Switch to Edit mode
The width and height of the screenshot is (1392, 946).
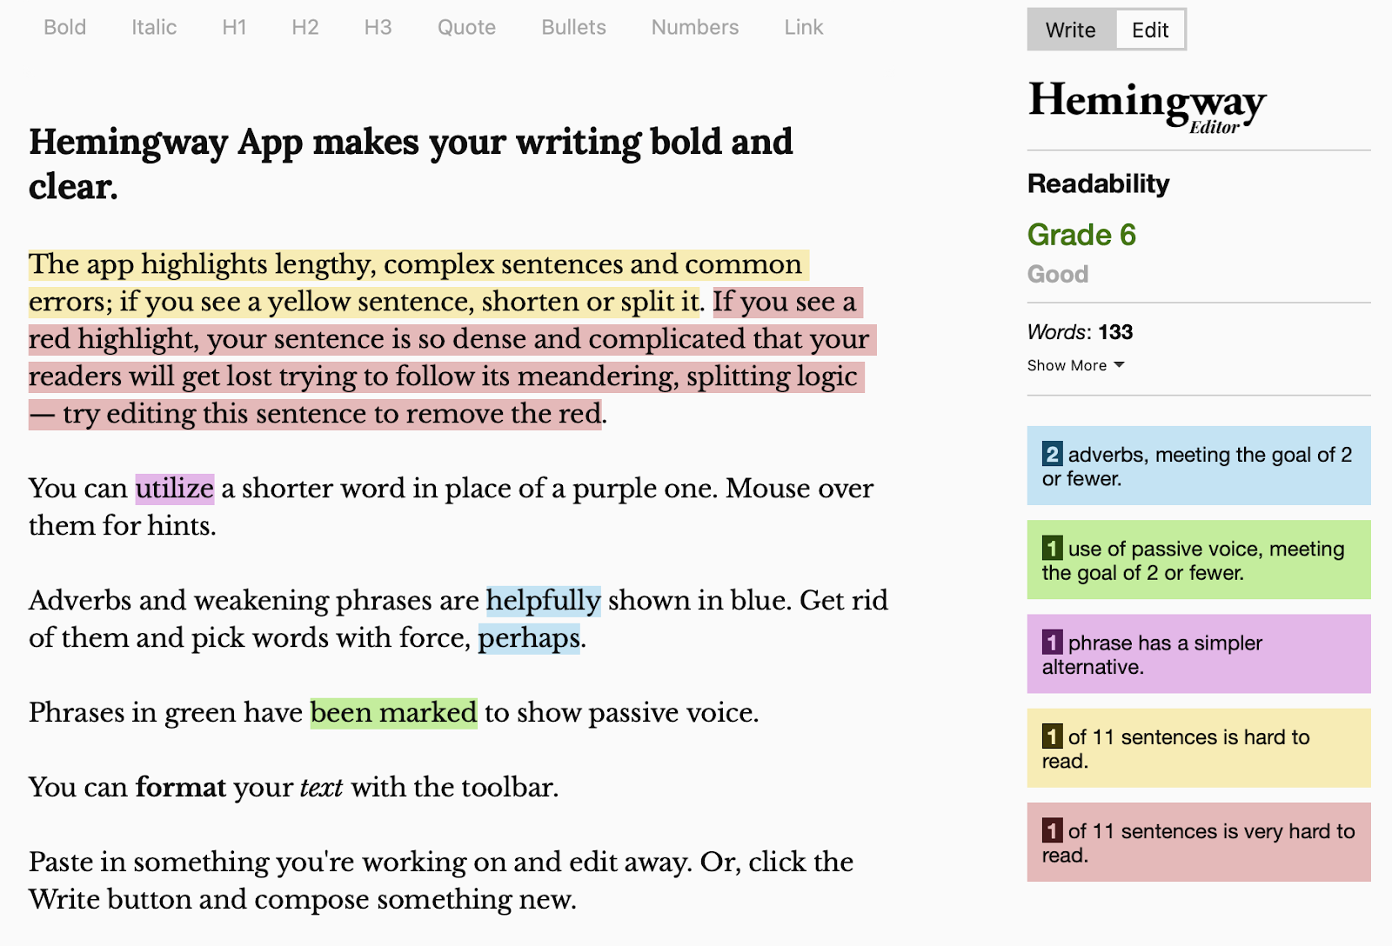pyautogui.click(x=1150, y=30)
